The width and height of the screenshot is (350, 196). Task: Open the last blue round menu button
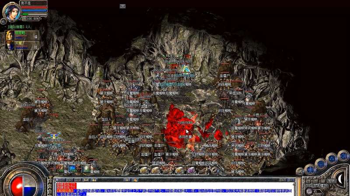coord(343,156)
